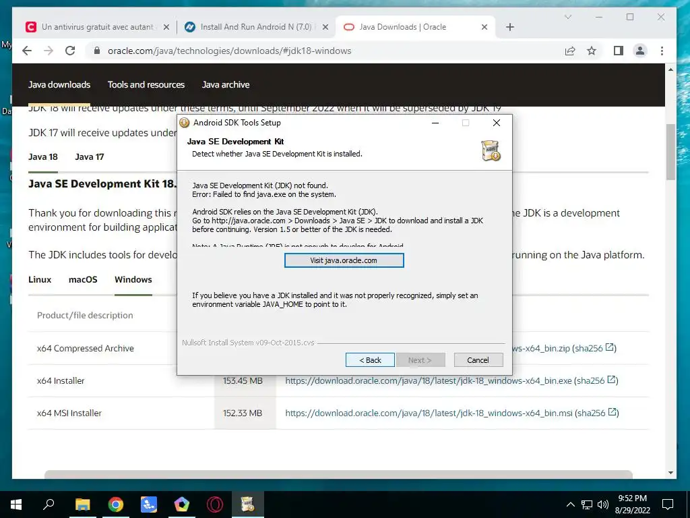This screenshot has height=518, width=690.
Task: Close the Android SDK Tools Setup dialog
Action: tap(497, 123)
